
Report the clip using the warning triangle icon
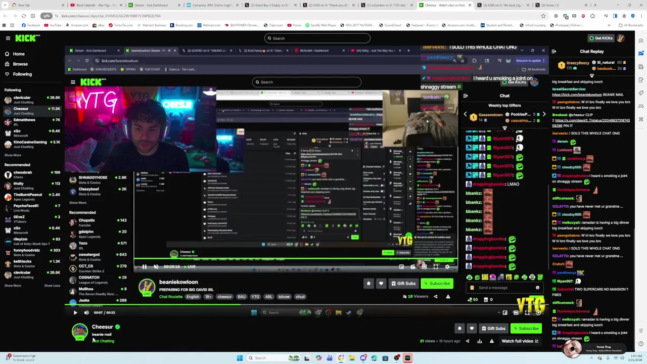point(491,341)
